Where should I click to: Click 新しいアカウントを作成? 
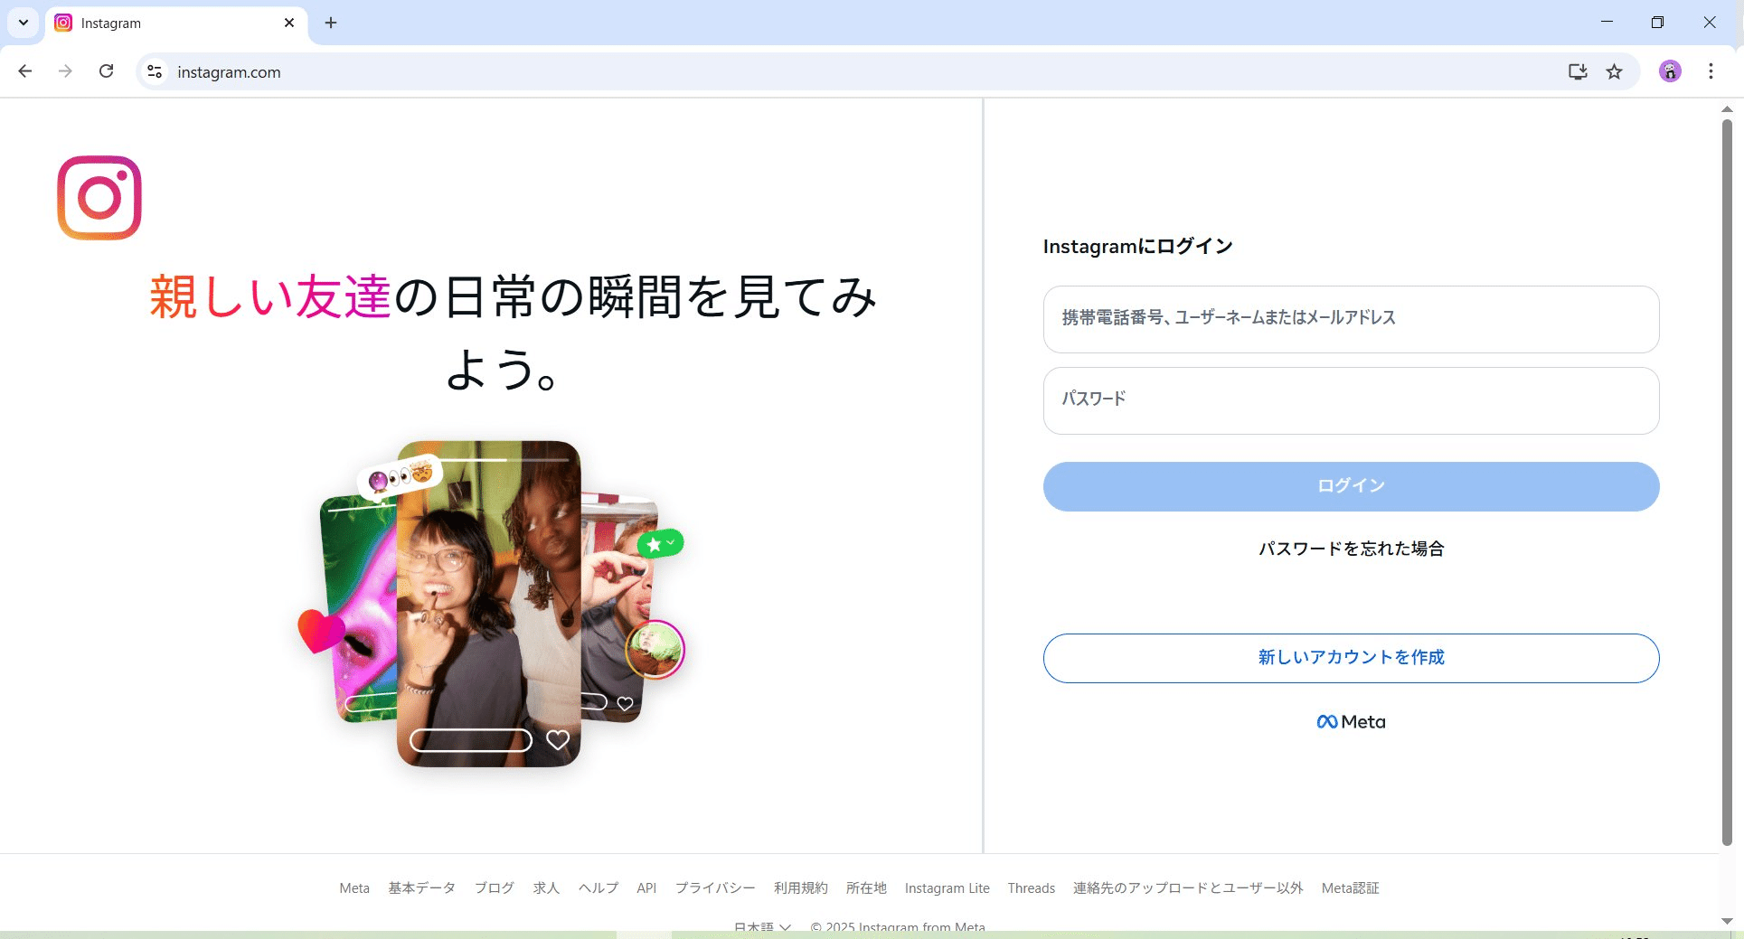click(1350, 658)
